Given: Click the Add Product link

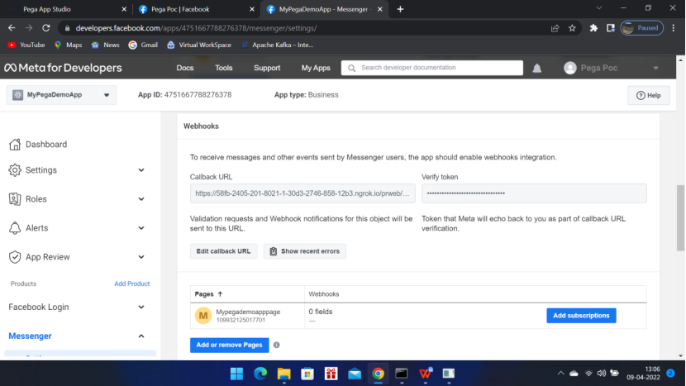Looking at the screenshot, I should pyautogui.click(x=131, y=284).
